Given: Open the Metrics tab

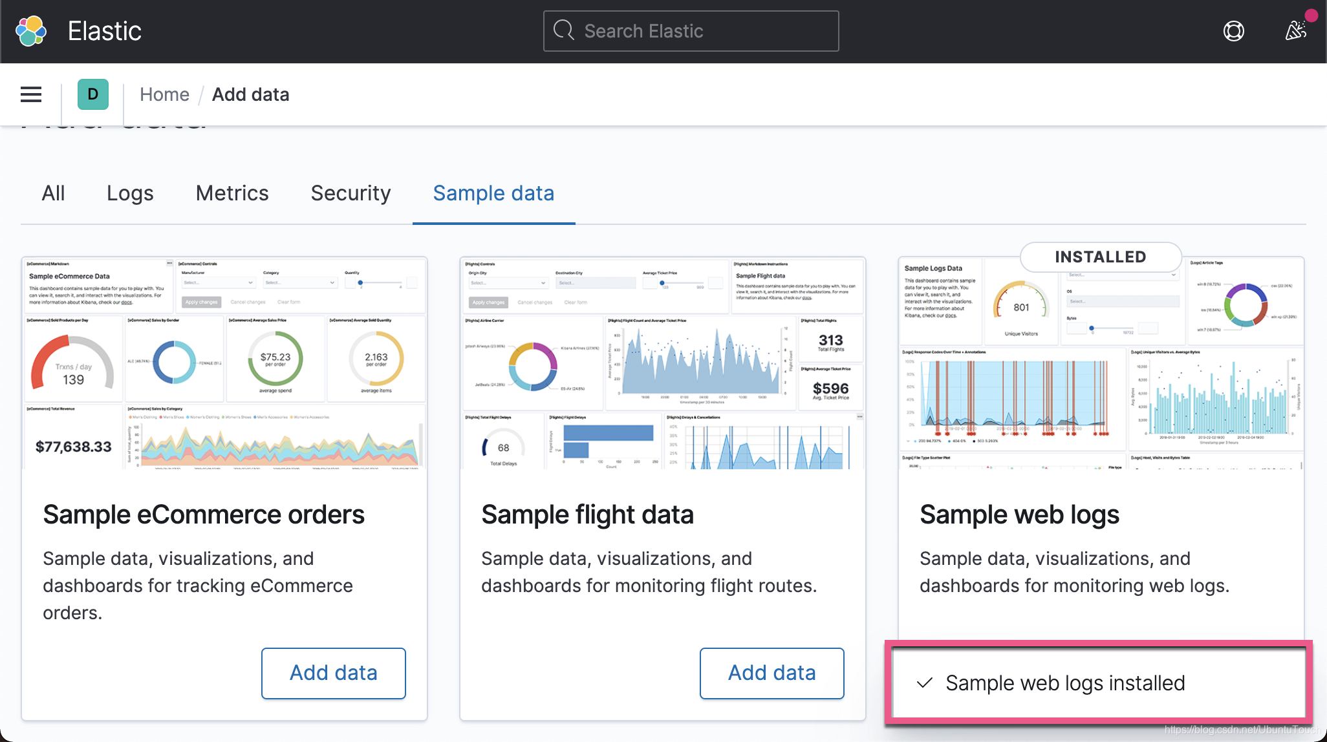Looking at the screenshot, I should pyautogui.click(x=232, y=193).
